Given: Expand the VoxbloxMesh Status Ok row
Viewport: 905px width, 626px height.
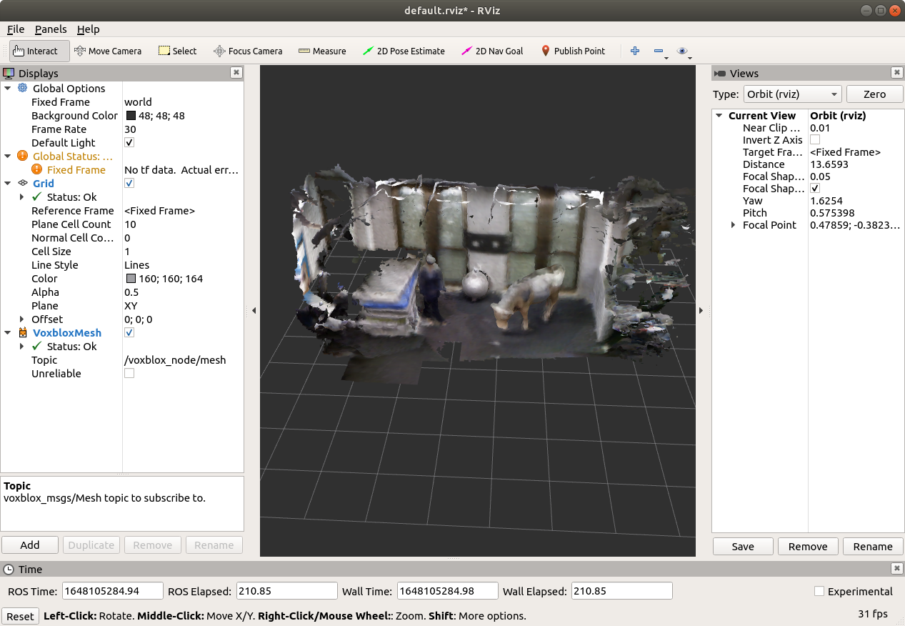Looking at the screenshot, I should (x=22, y=346).
